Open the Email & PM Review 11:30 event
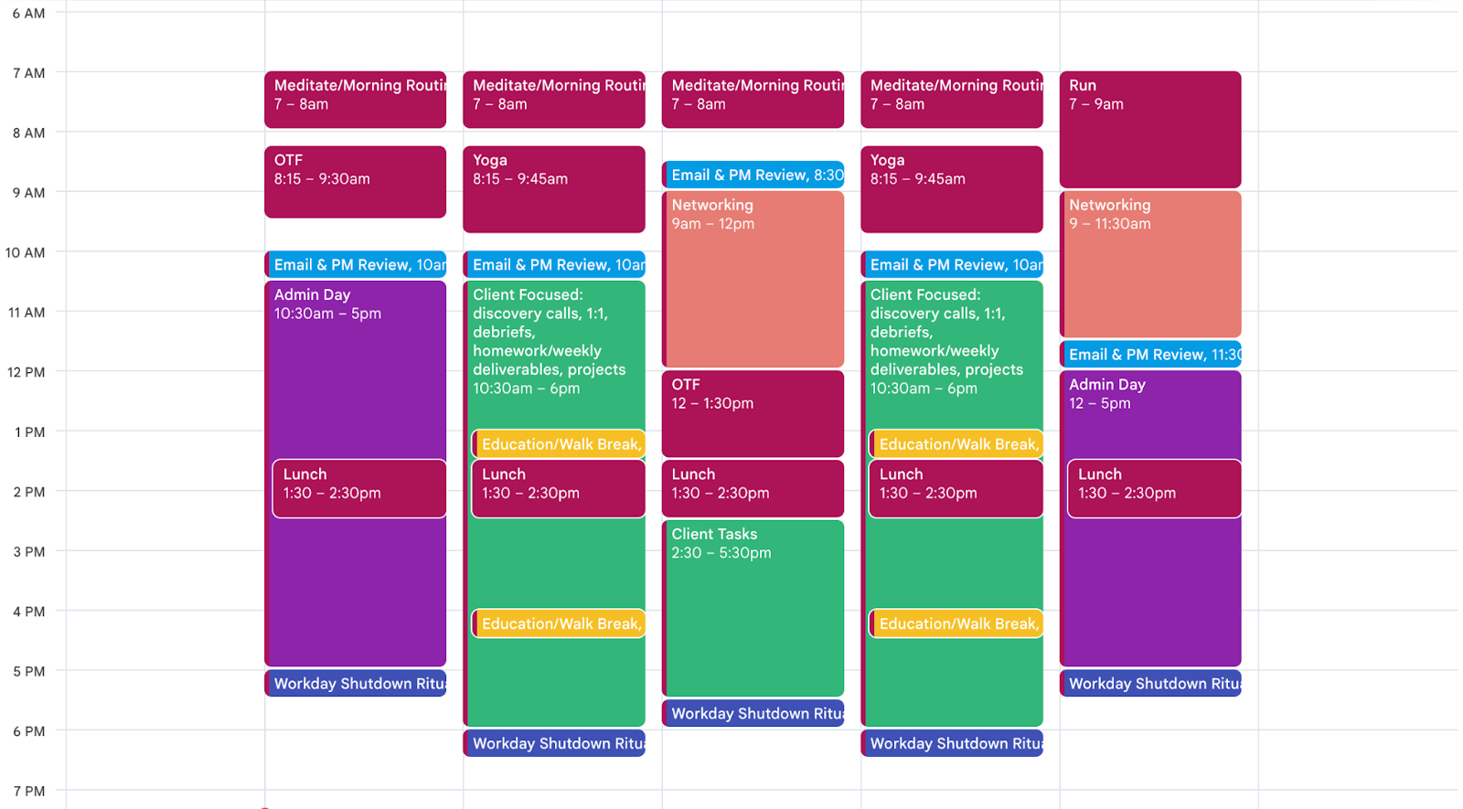 tap(1150, 354)
